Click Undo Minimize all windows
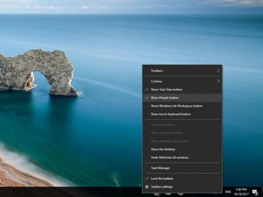 (170, 158)
